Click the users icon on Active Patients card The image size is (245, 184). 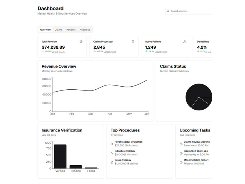pyautogui.click(x=185, y=41)
